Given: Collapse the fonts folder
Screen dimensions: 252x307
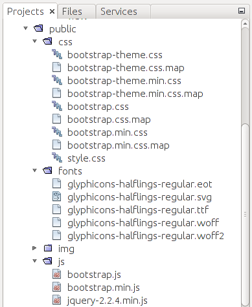Looking at the screenshot, I should coord(35,171).
